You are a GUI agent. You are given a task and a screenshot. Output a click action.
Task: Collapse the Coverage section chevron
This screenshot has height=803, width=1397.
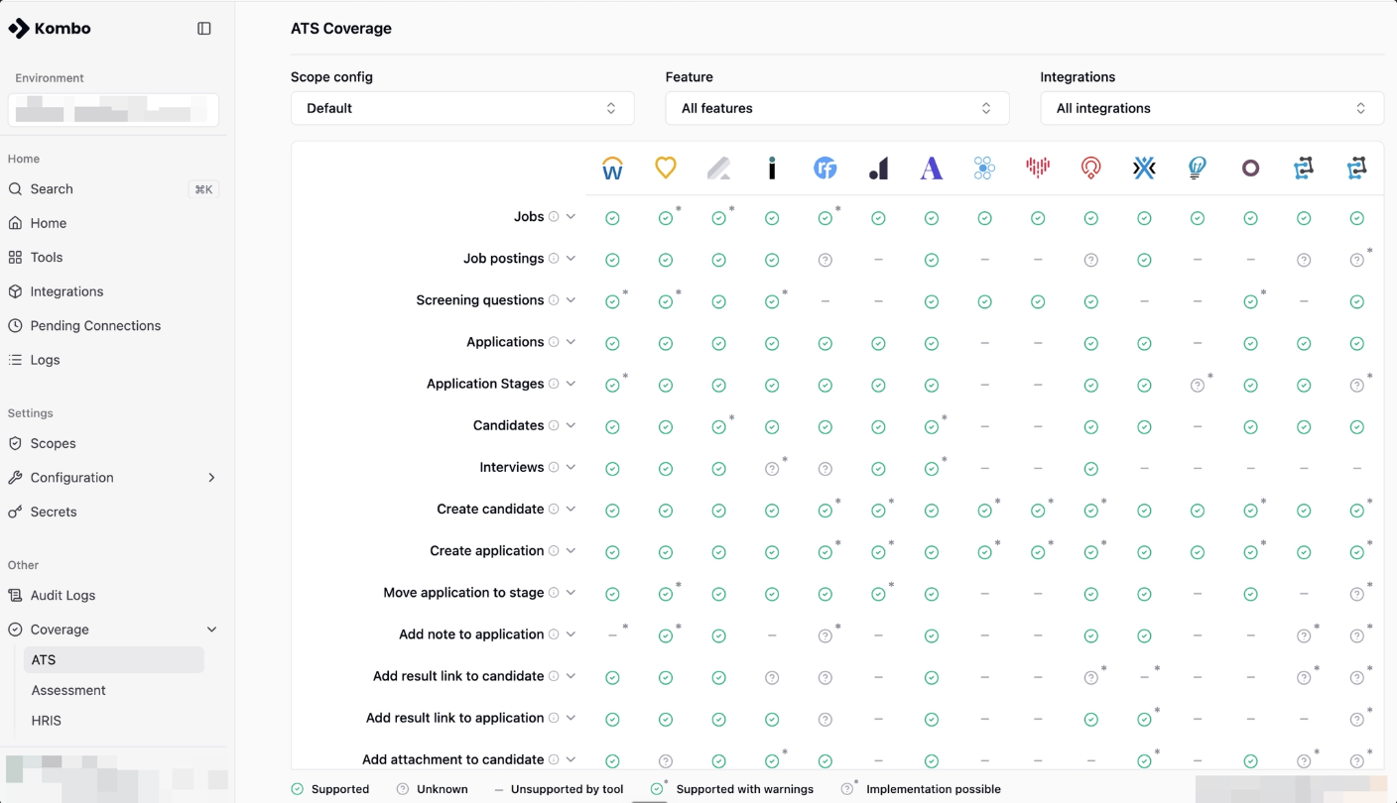click(211, 630)
